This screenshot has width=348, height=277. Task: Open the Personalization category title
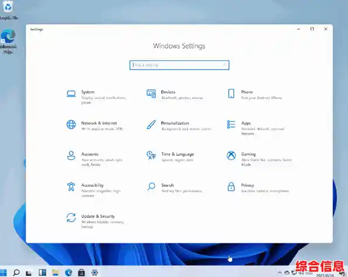pos(175,123)
